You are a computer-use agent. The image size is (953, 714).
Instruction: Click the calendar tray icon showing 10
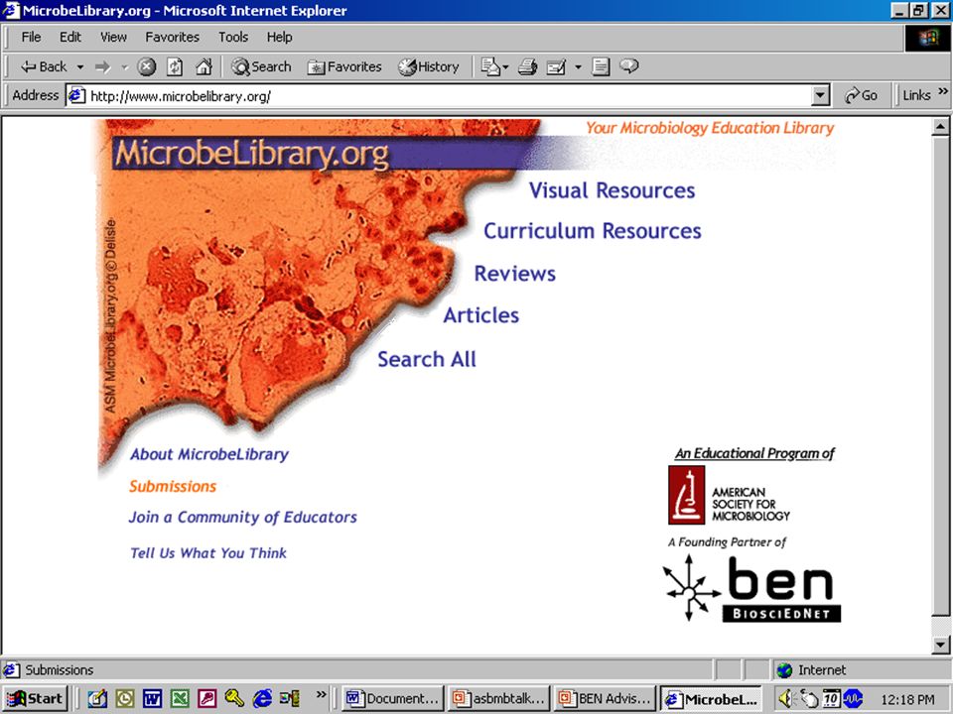[831, 699]
